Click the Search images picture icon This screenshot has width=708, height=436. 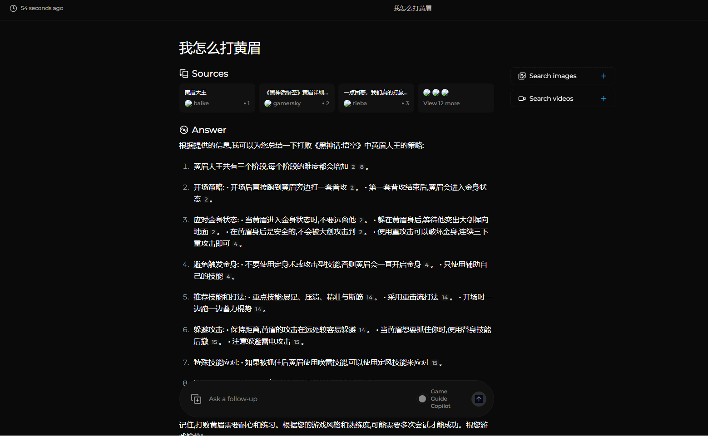pyautogui.click(x=522, y=76)
